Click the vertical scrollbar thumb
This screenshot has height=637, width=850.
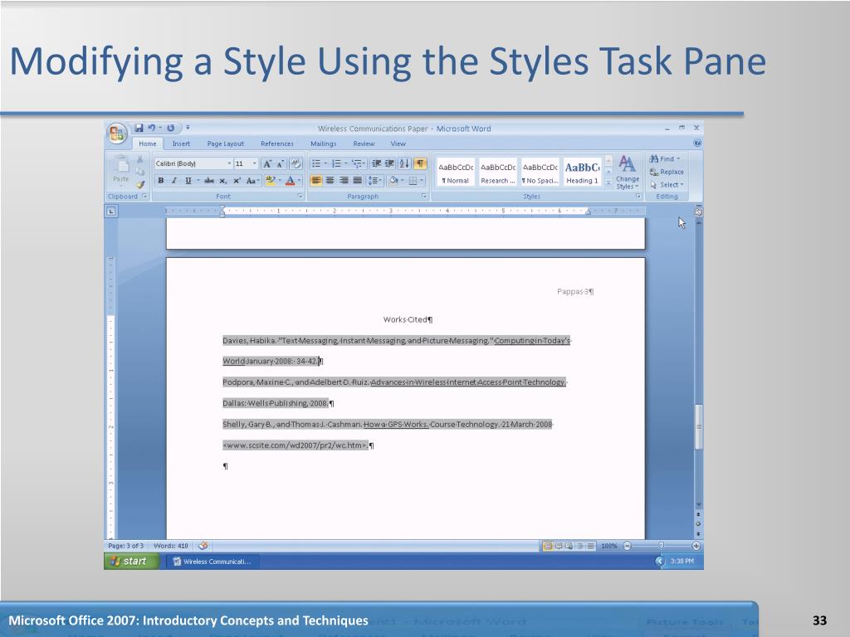click(699, 427)
